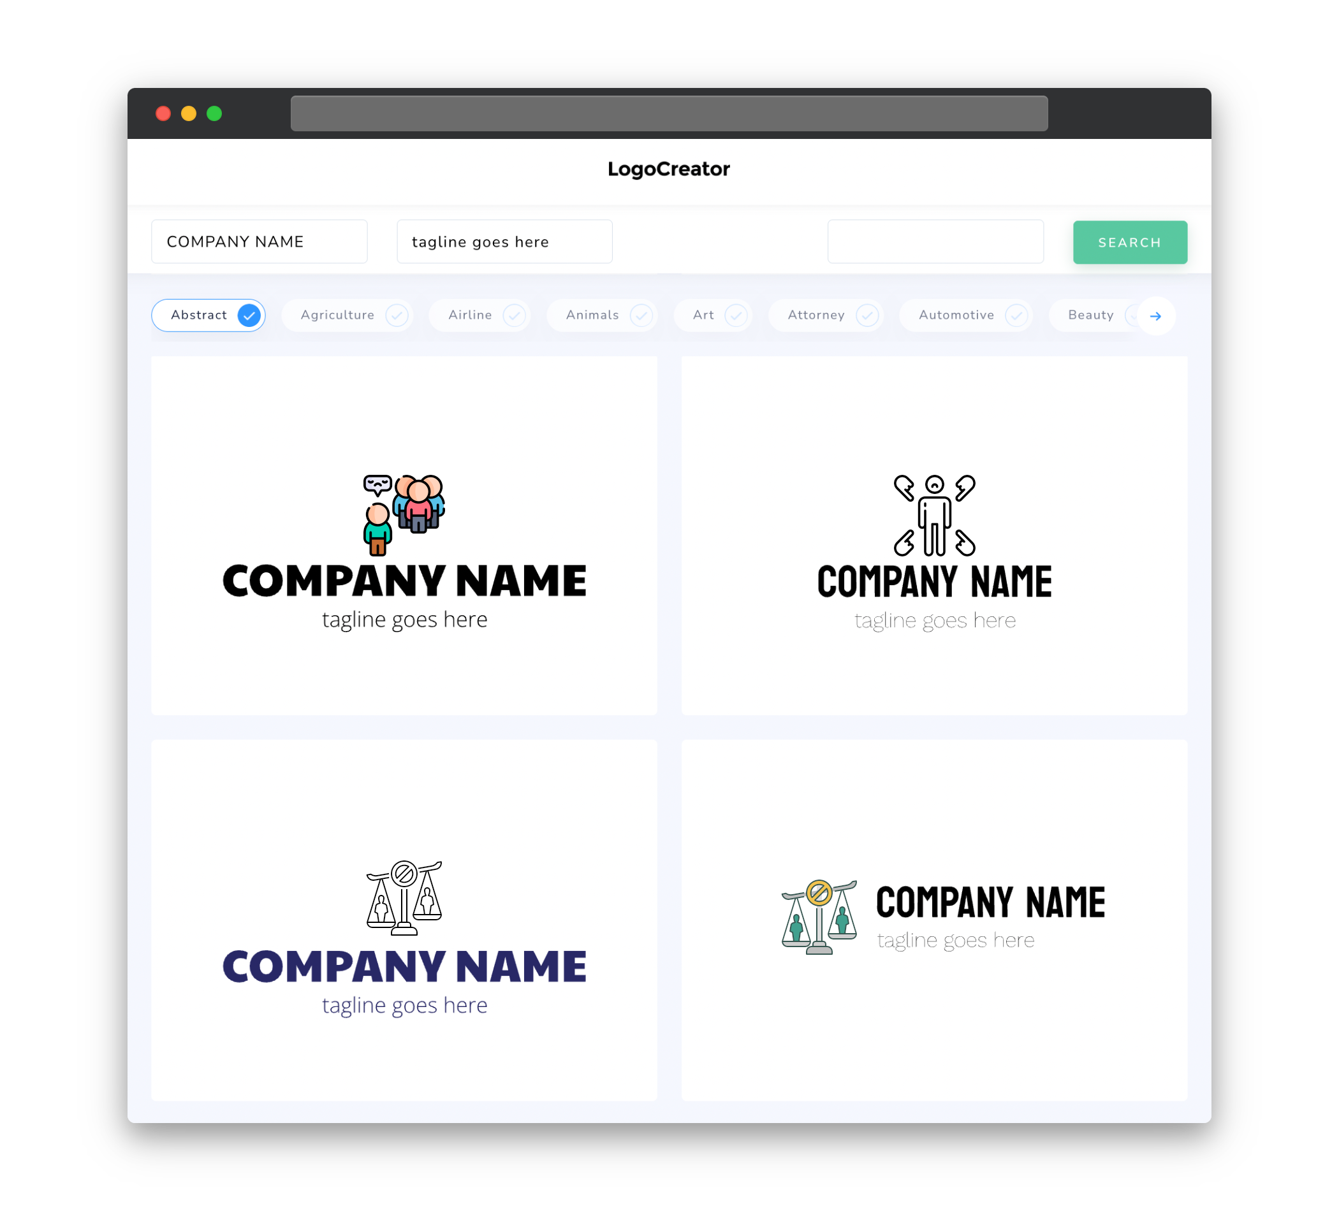Toggle the Art category filter

tap(714, 315)
